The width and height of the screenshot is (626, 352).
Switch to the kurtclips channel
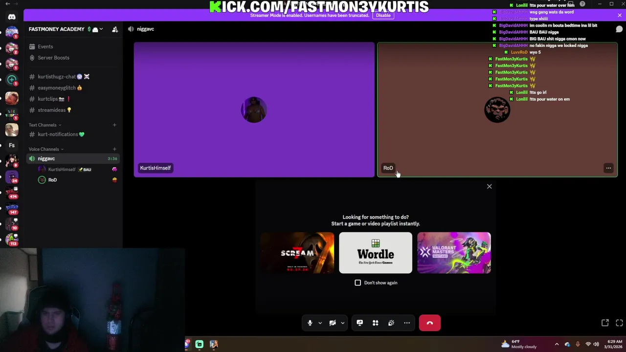[72, 99]
